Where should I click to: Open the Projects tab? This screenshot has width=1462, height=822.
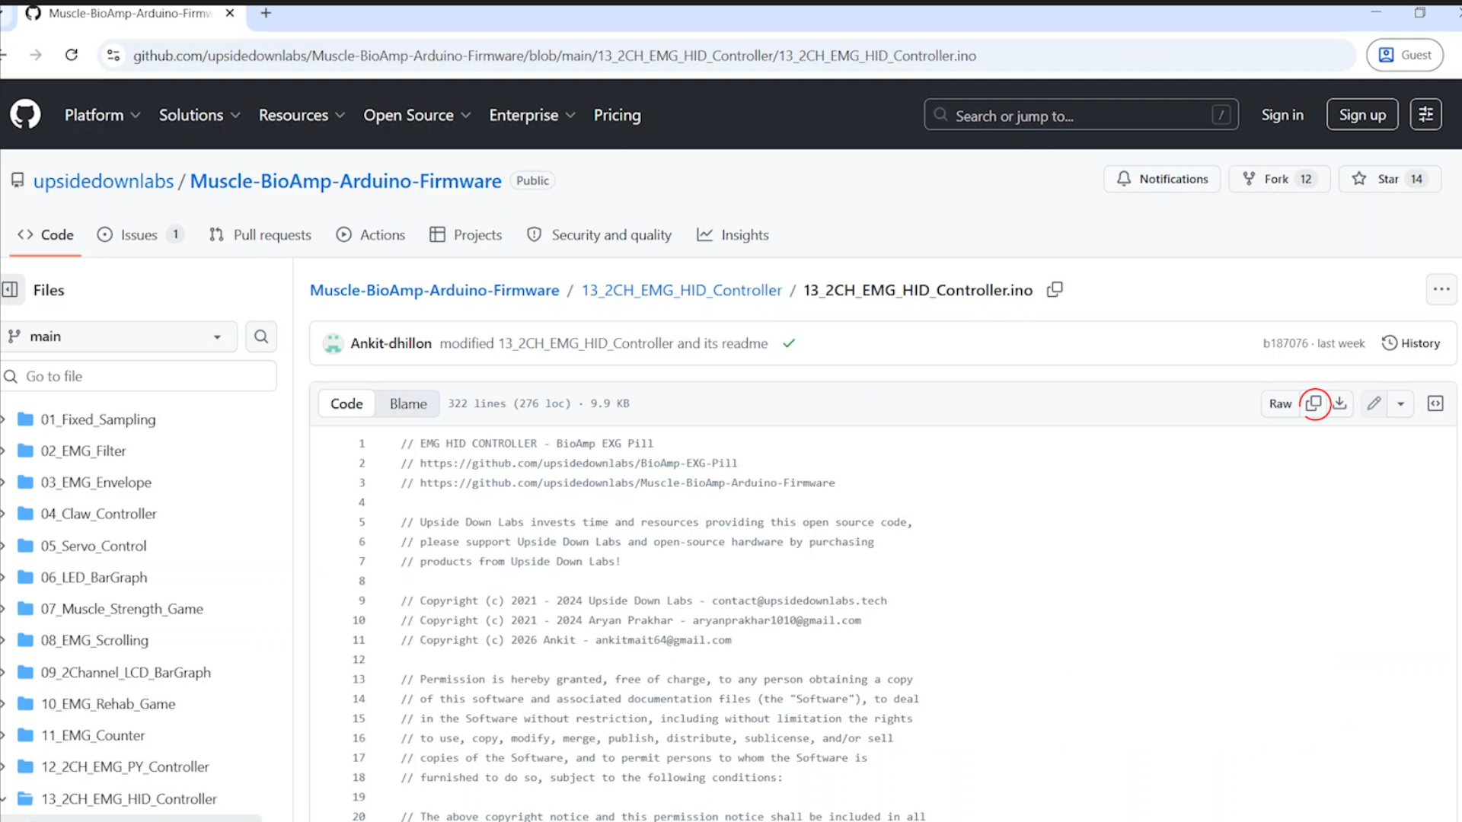pyautogui.click(x=466, y=235)
